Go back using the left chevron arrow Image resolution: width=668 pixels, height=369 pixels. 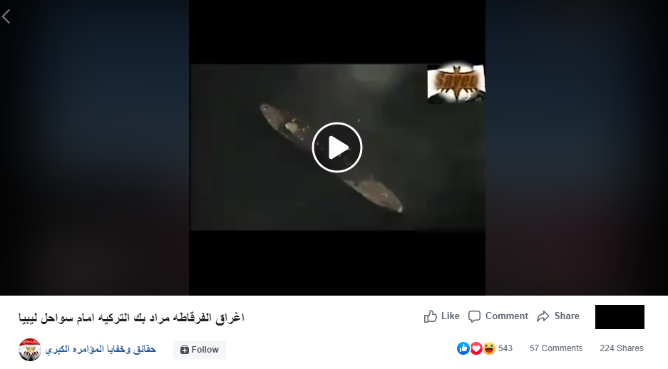[x=6, y=17]
